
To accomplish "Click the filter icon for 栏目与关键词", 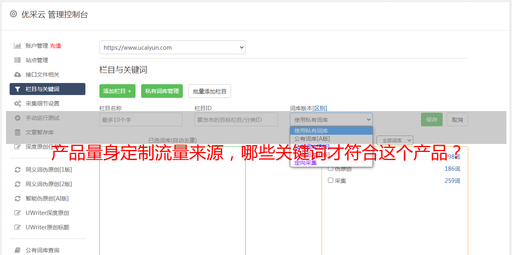I will [17, 89].
